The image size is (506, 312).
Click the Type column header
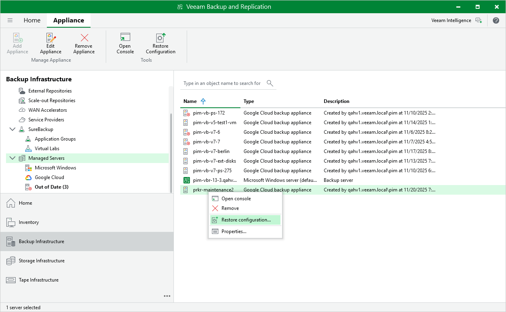click(249, 101)
